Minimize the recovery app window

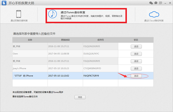pyautogui.click(x=165, y=3)
